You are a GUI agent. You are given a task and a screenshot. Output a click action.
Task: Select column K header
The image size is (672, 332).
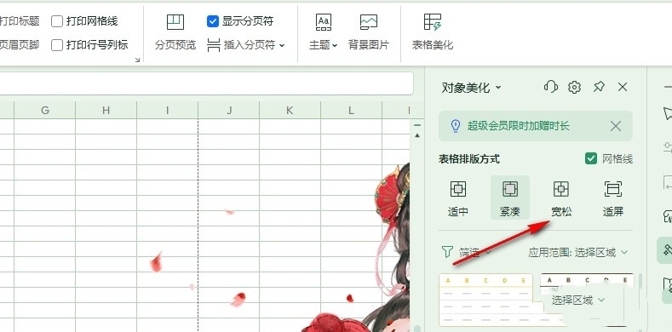(x=290, y=111)
